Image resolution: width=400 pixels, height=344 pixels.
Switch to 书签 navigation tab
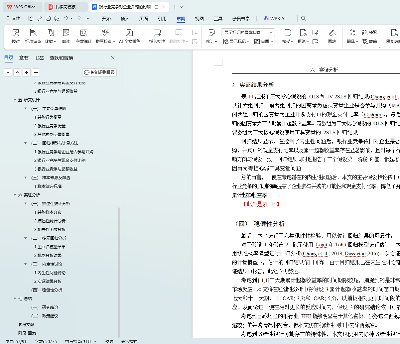[39, 58]
